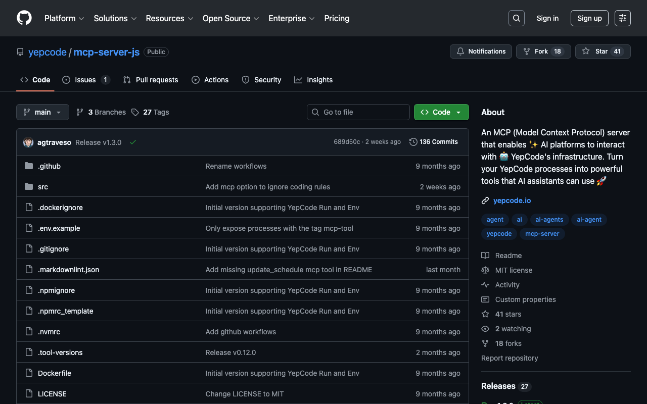
Task: Expand the Platform navigation menu
Action: coord(64,18)
